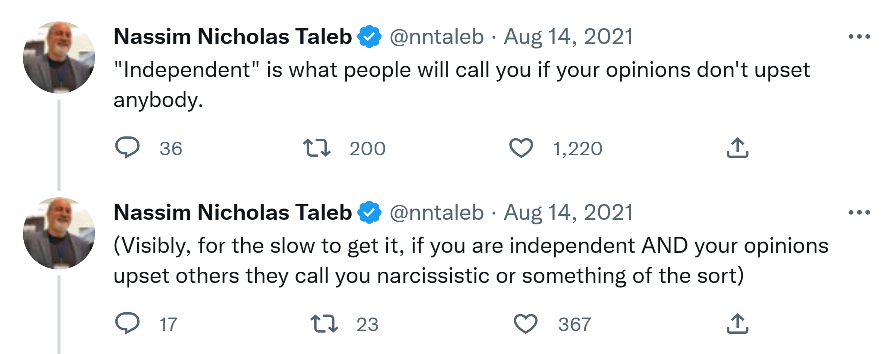Like the tweet with 1,220 likes

[x=521, y=148]
